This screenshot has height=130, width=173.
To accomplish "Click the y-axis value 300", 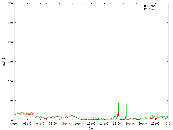I will tap(10, 3).
